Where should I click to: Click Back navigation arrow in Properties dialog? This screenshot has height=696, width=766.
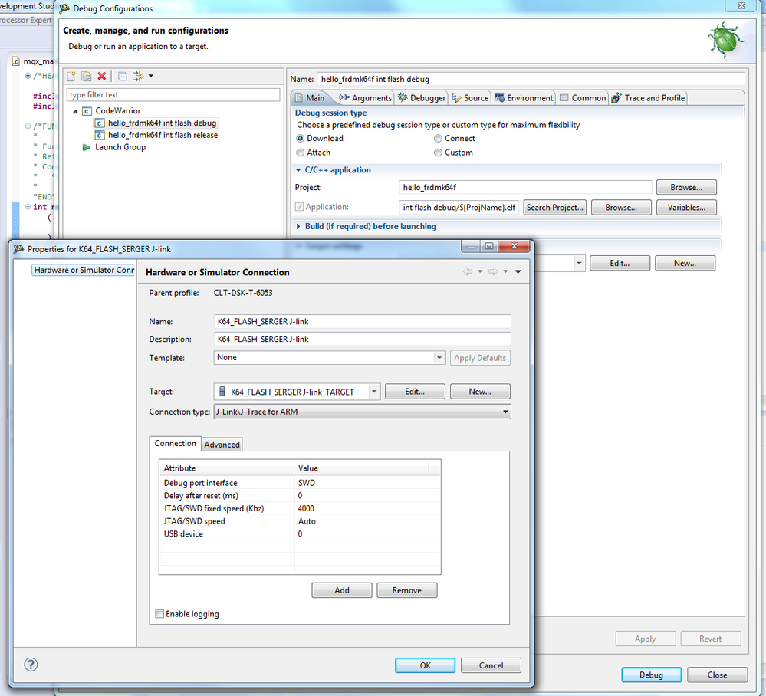[468, 271]
